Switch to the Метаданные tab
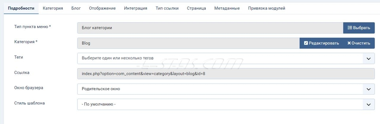 pos(227,8)
